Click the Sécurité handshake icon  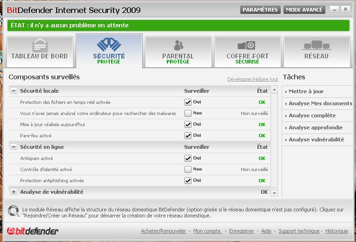click(x=109, y=45)
